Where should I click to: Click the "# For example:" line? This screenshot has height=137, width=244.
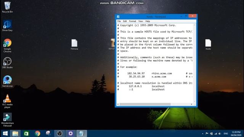pos(127,67)
